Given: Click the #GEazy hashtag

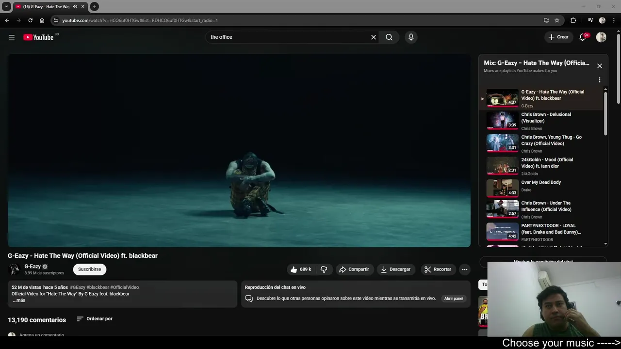Looking at the screenshot, I should click(78, 287).
